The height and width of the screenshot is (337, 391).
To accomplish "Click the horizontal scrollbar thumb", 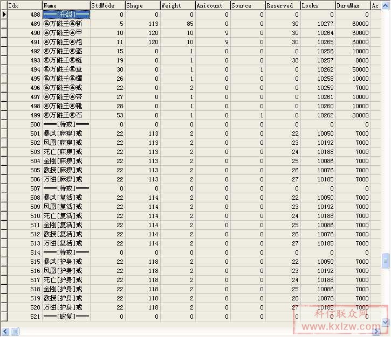I will click(15, 331).
